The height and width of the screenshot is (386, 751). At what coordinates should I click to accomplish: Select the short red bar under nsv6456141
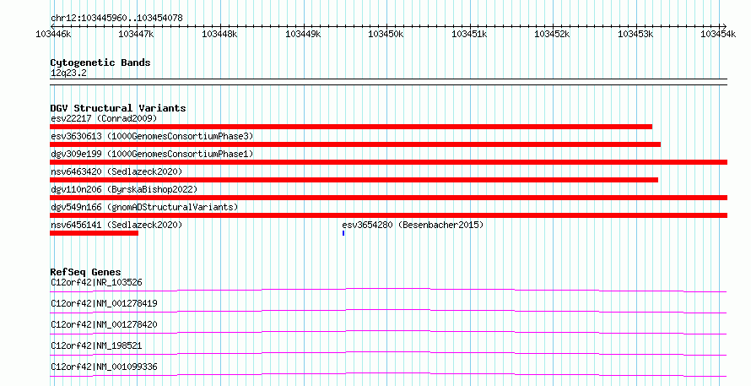click(x=94, y=233)
